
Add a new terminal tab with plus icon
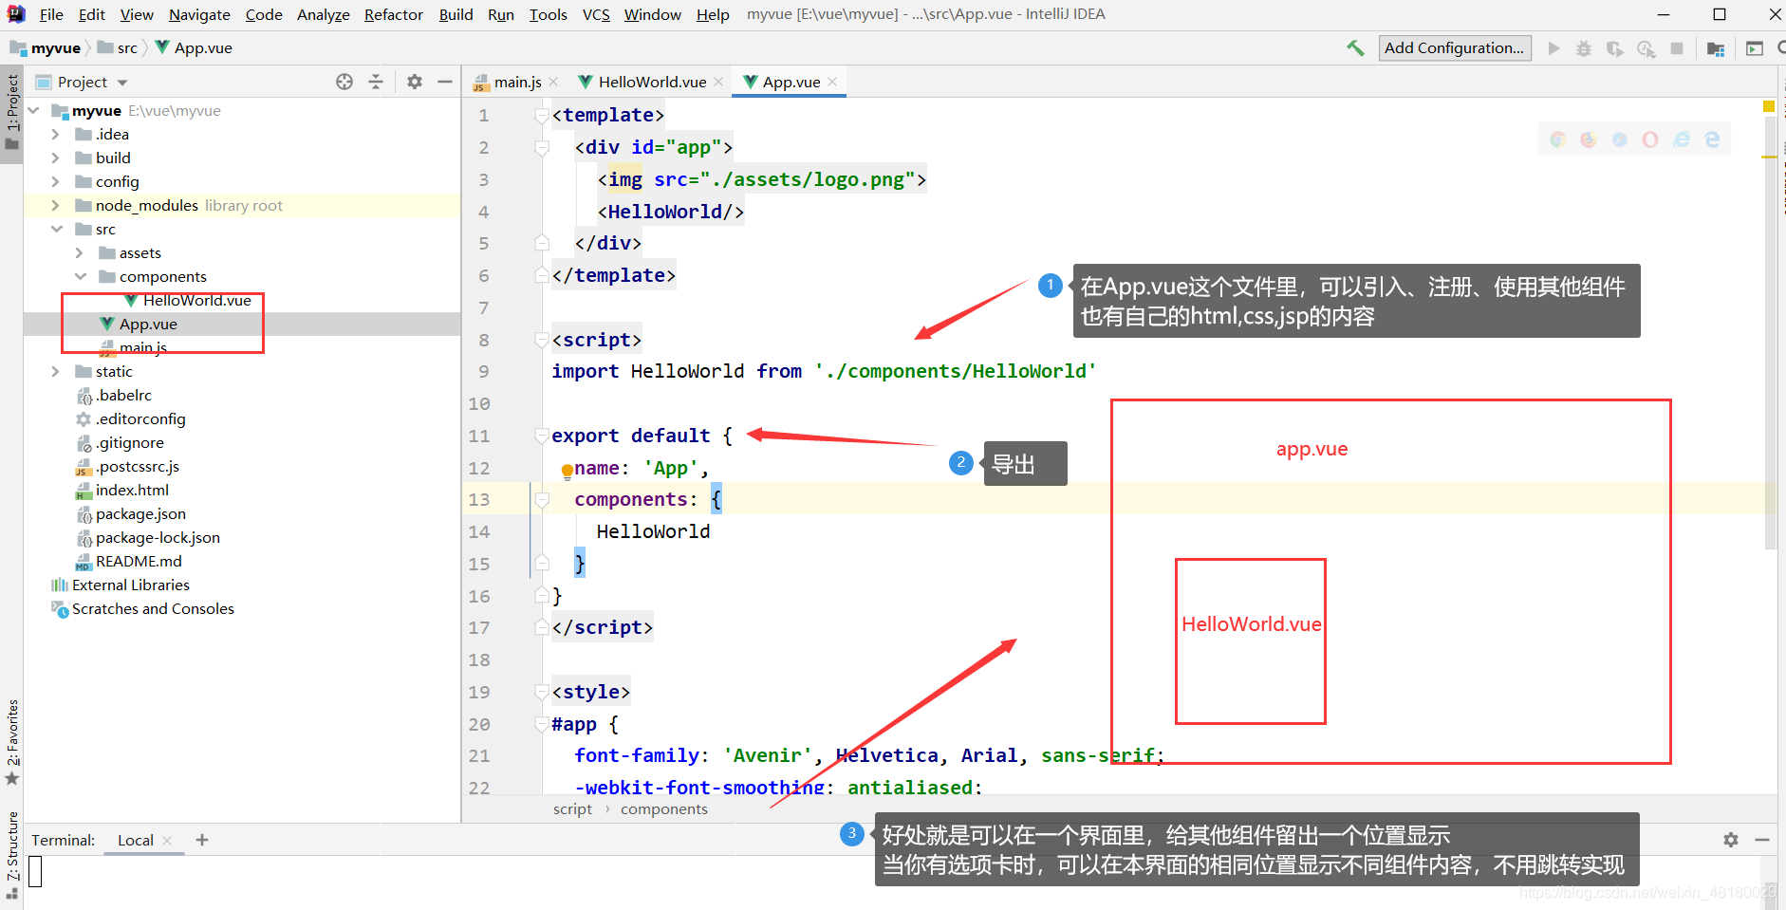[x=201, y=840]
